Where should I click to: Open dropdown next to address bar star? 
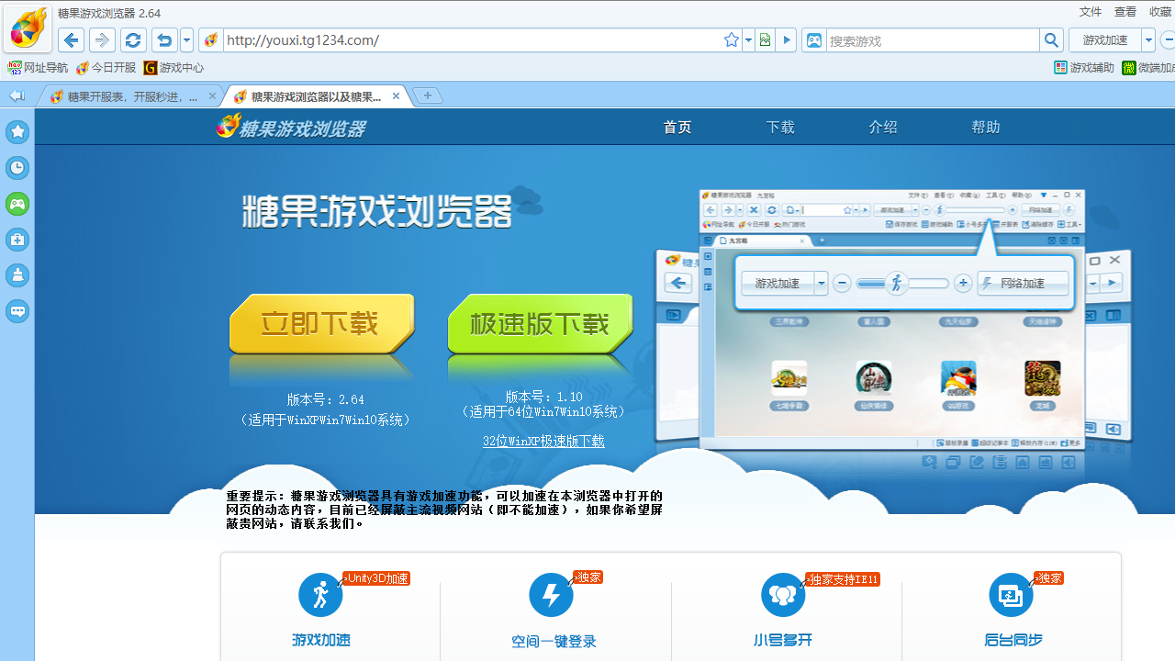coord(748,40)
